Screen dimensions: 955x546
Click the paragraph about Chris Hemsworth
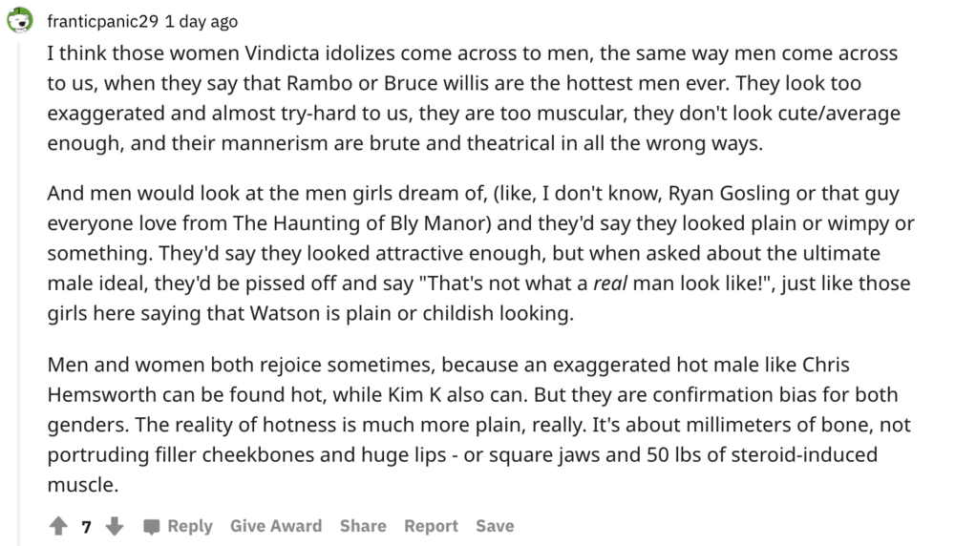[x=479, y=424]
